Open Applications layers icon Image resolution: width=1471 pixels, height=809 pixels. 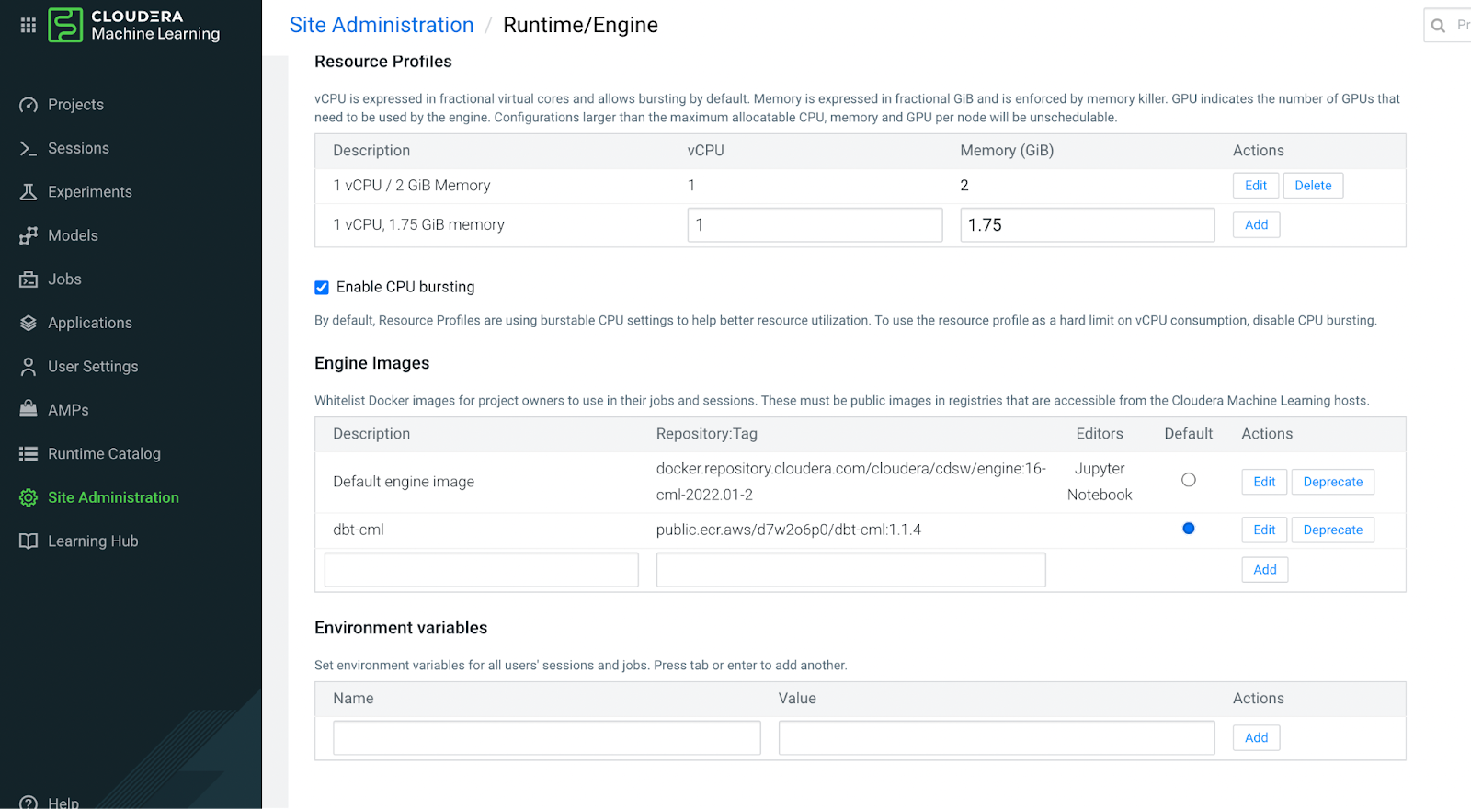[29, 323]
